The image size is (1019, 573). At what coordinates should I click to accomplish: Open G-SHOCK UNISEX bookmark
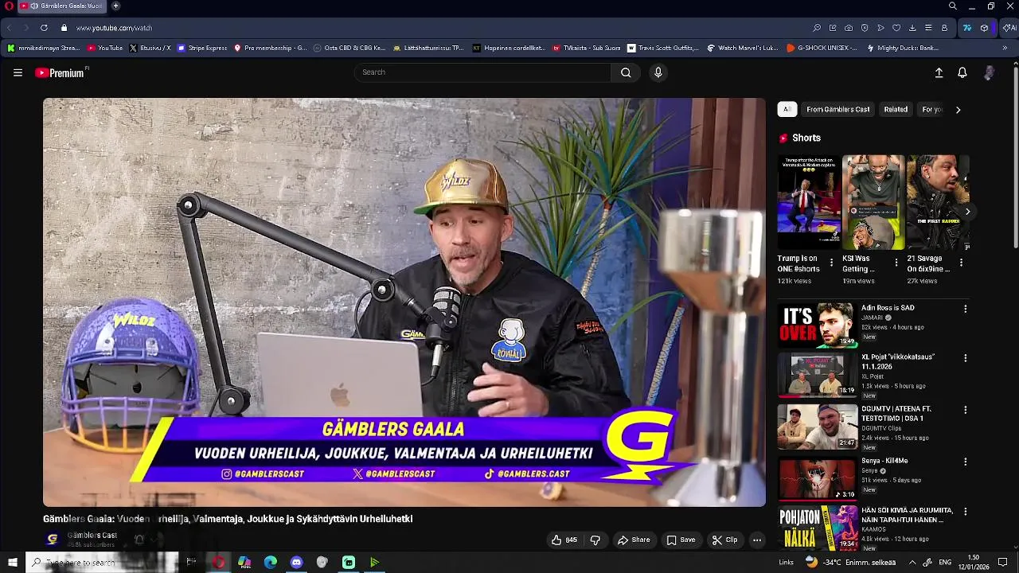click(822, 48)
